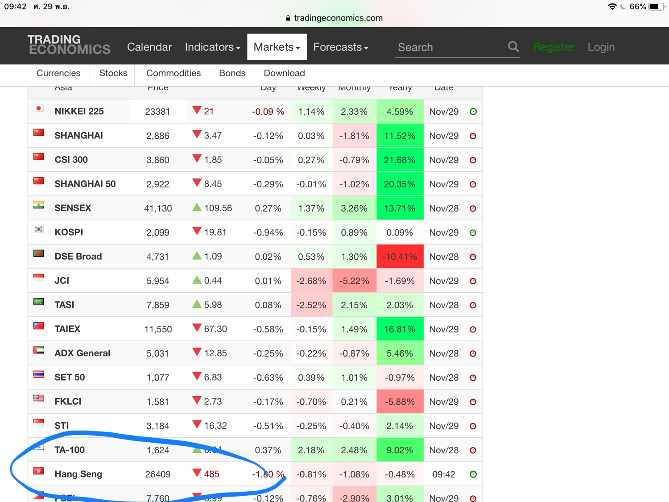Click the Bangladesh flag beside DSE Broad
This screenshot has width=669, height=502.
[39, 253]
